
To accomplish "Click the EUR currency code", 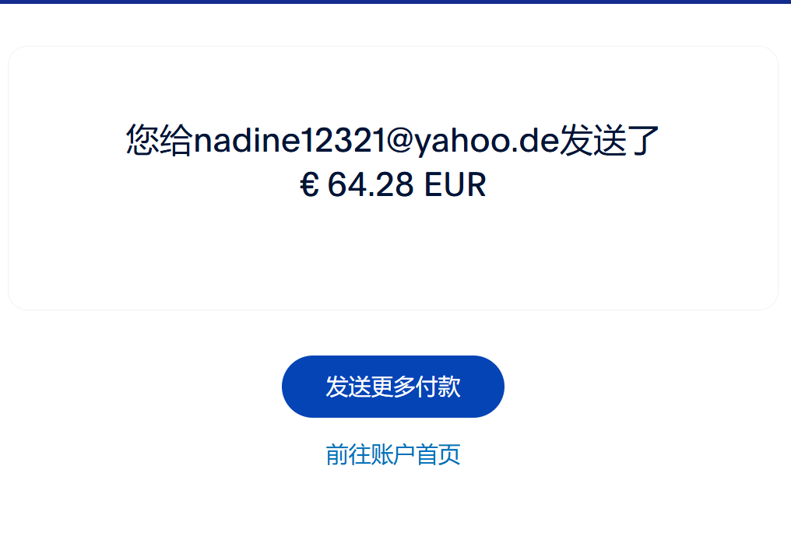I will [455, 184].
